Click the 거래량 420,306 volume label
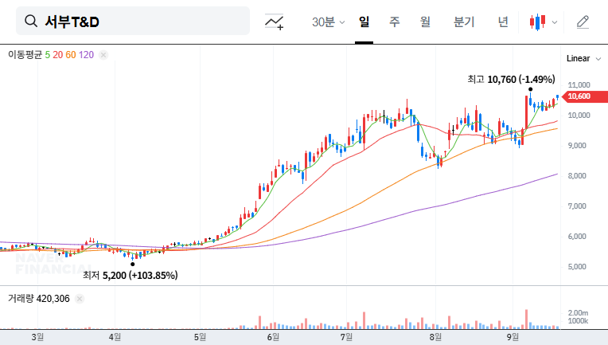Image resolution: width=608 pixels, height=345 pixels. (x=39, y=299)
